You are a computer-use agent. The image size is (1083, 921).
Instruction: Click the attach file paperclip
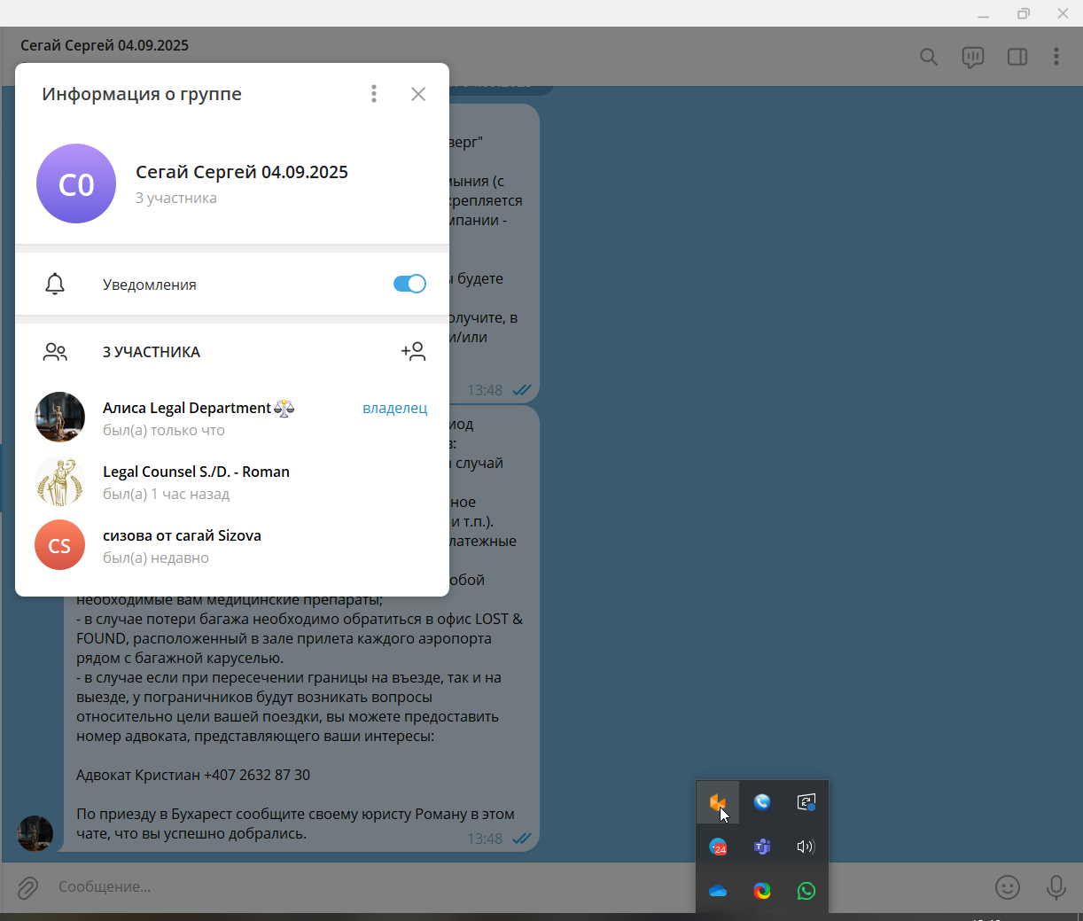28,886
